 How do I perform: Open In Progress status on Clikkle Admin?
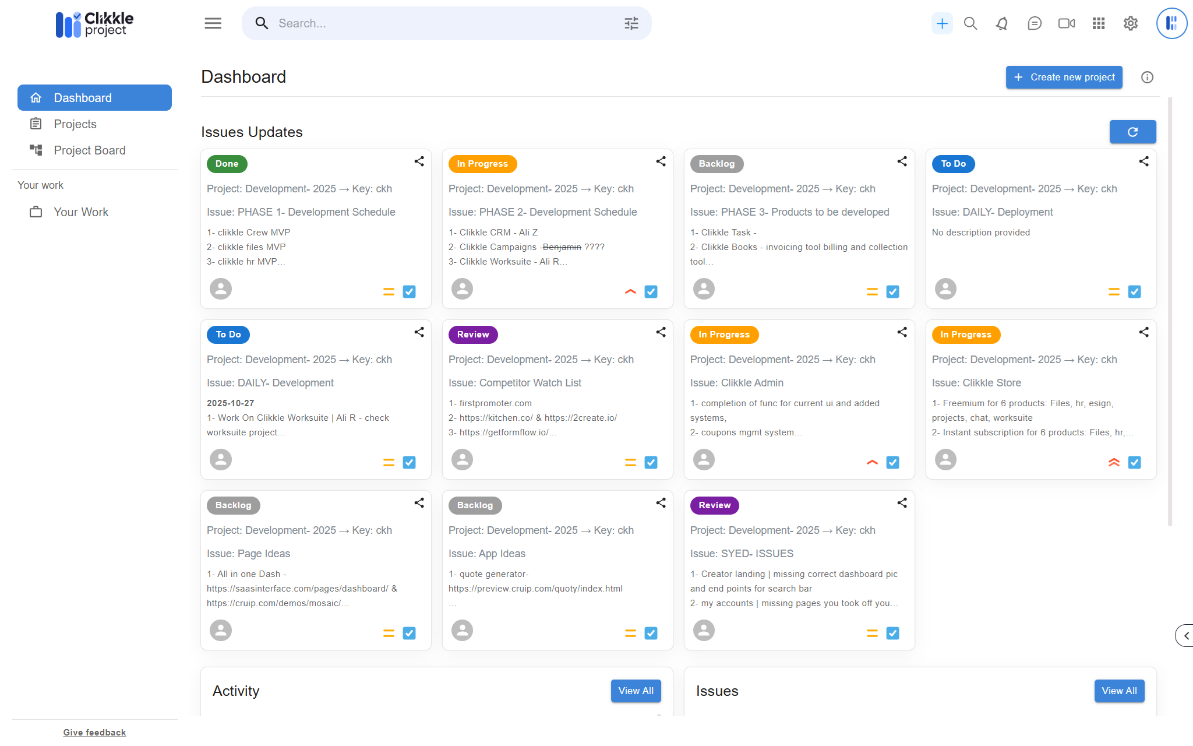point(723,335)
